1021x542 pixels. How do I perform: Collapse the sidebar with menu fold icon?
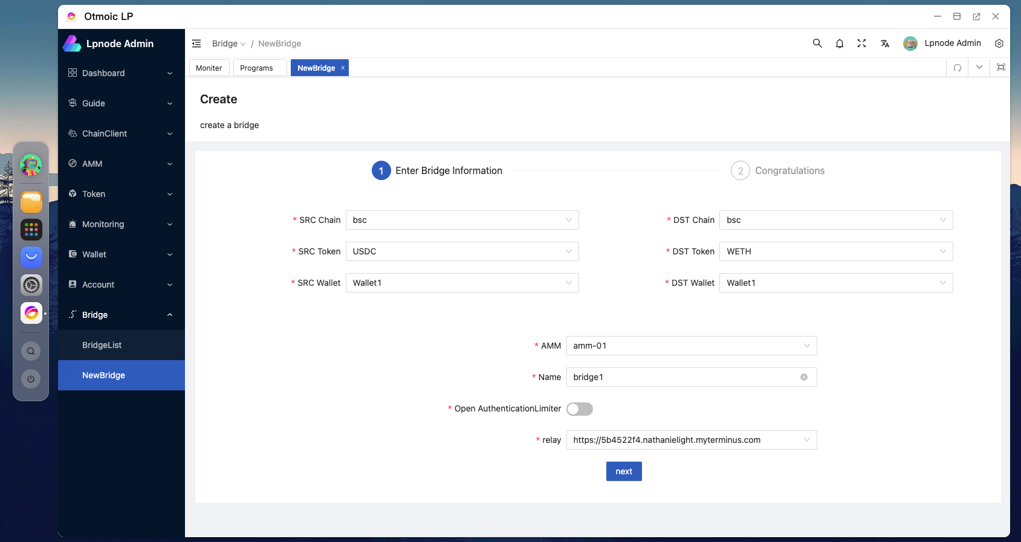tap(196, 44)
